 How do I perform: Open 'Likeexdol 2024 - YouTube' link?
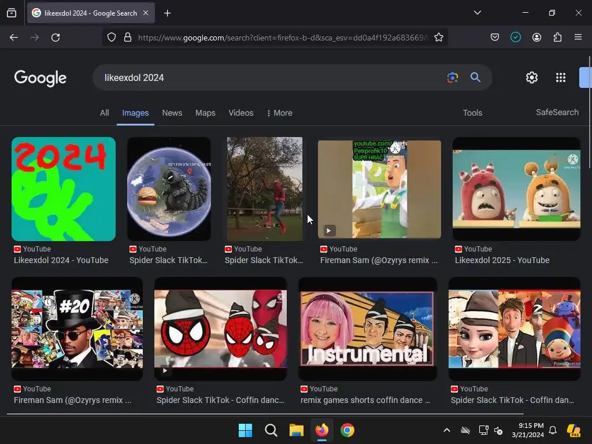click(61, 260)
